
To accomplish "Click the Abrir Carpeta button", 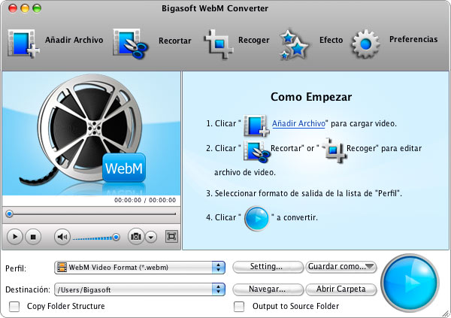I will pos(341,289).
